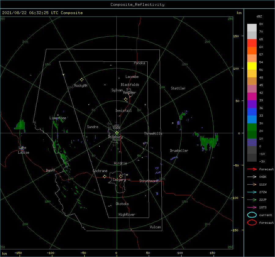The image size is (275, 257).
Task: Click the green 22JP arrow icon
Action: pyautogui.click(x=252, y=200)
